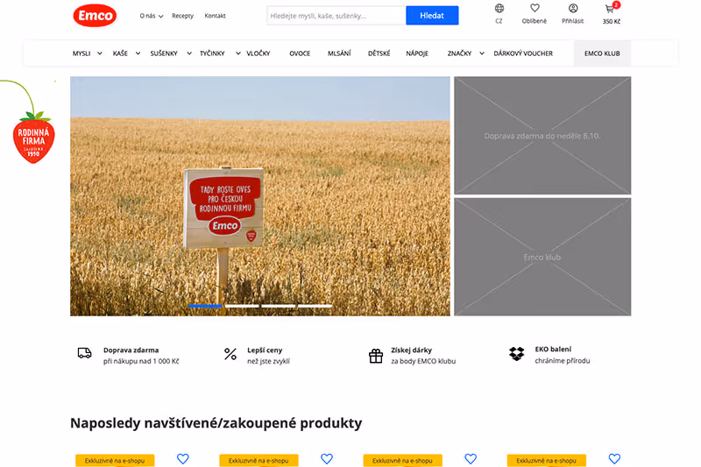This screenshot has height=467, width=701.
Task: Click the Doprava zdarma benefit heading
Action: click(131, 350)
